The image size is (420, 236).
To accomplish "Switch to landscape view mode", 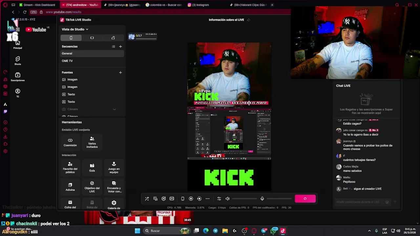I will (x=92, y=38).
